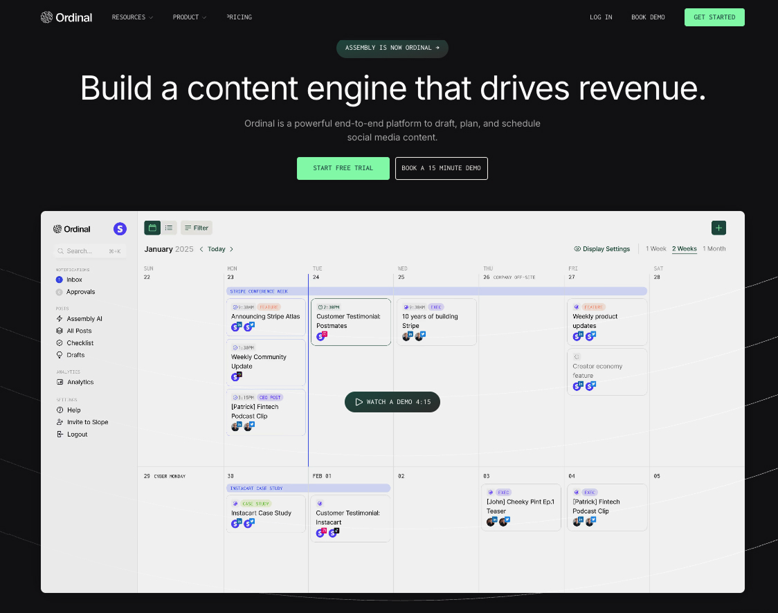Open the Announcing Stripe Atlas post

[266, 318]
